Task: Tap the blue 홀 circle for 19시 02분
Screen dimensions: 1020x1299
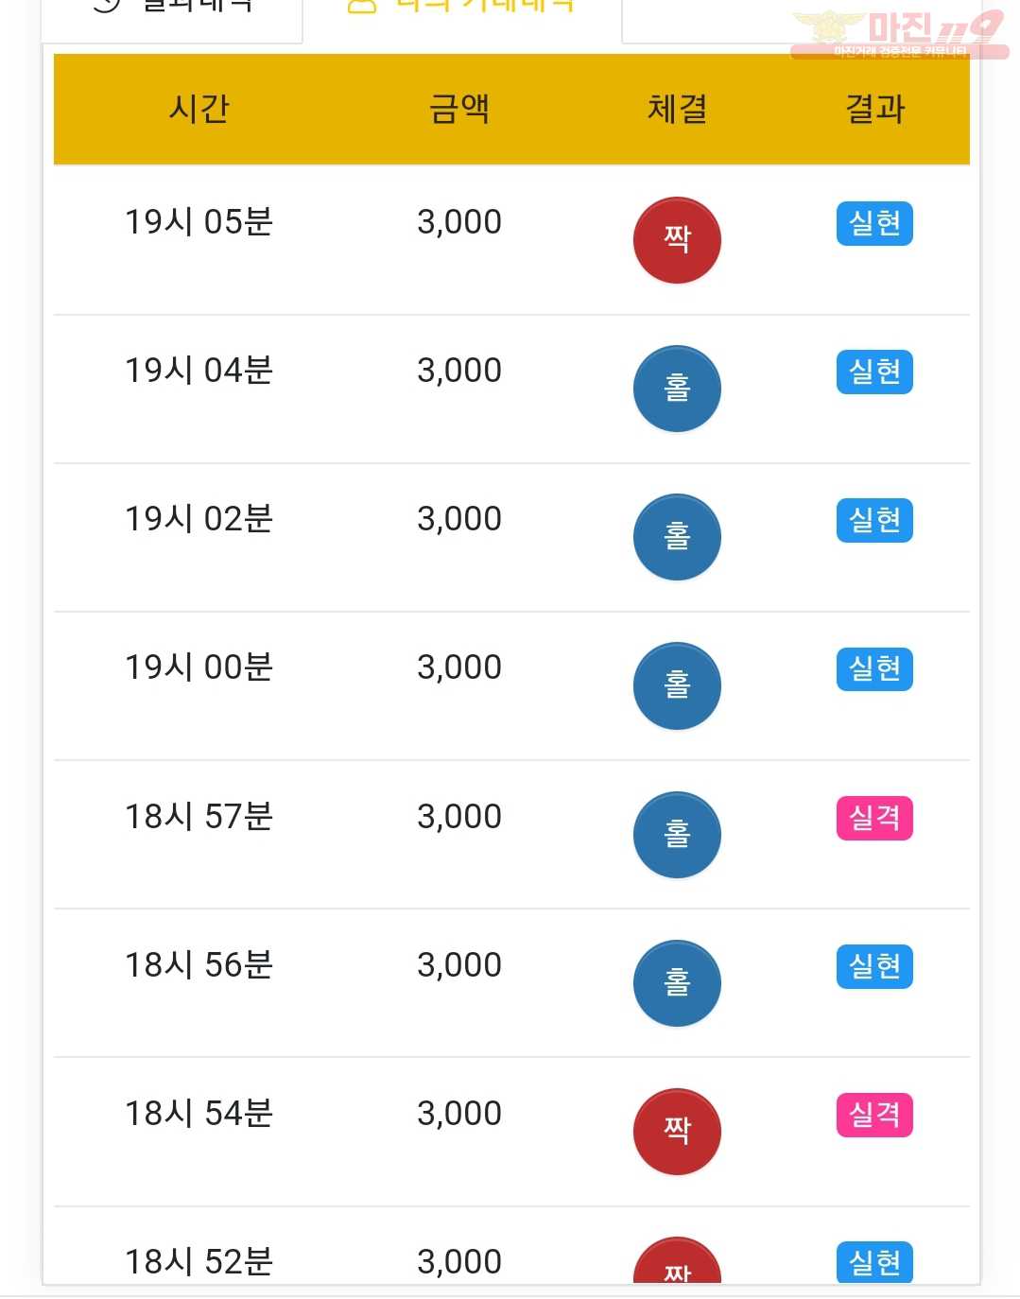Action: click(677, 537)
